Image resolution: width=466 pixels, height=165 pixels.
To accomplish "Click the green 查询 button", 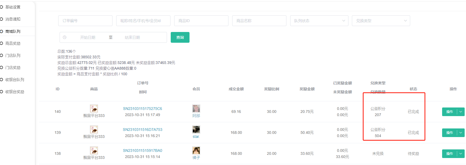I will [x=180, y=37].
